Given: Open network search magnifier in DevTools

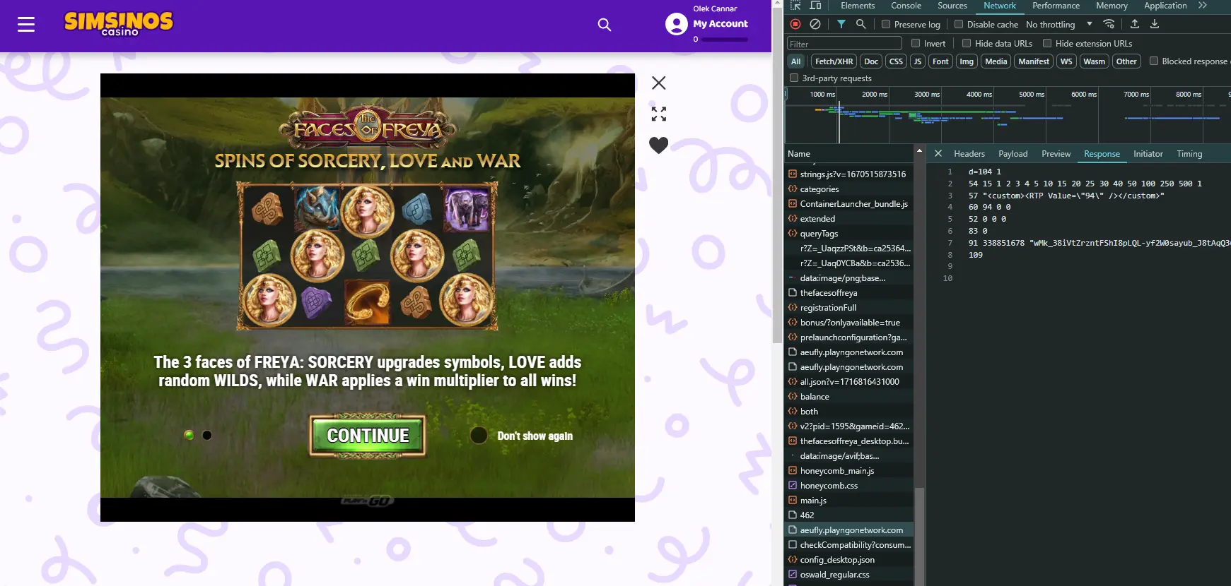Looking at the screenshot, I should [x=860, y=24].
